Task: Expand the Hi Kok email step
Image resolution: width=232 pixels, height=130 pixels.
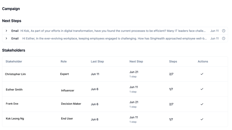Action: point(6,31)
